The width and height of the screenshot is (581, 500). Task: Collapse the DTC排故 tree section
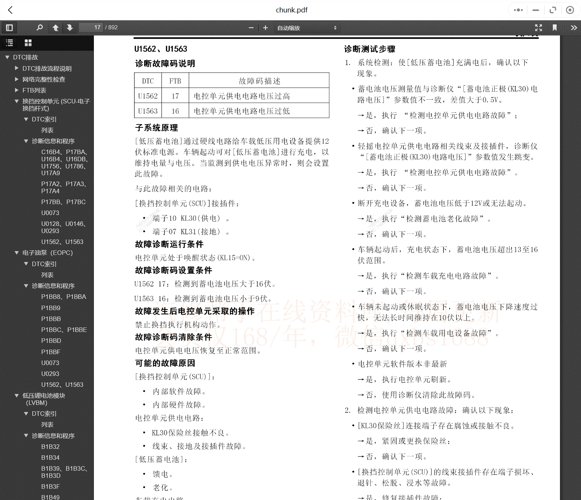point(7,57)
